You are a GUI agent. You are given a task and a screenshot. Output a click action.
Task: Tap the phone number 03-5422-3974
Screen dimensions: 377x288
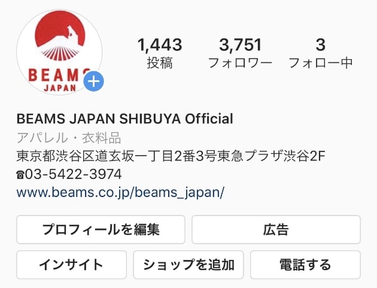coord(74,174)
